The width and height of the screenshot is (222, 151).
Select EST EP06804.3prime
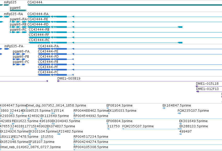[119, 121]
